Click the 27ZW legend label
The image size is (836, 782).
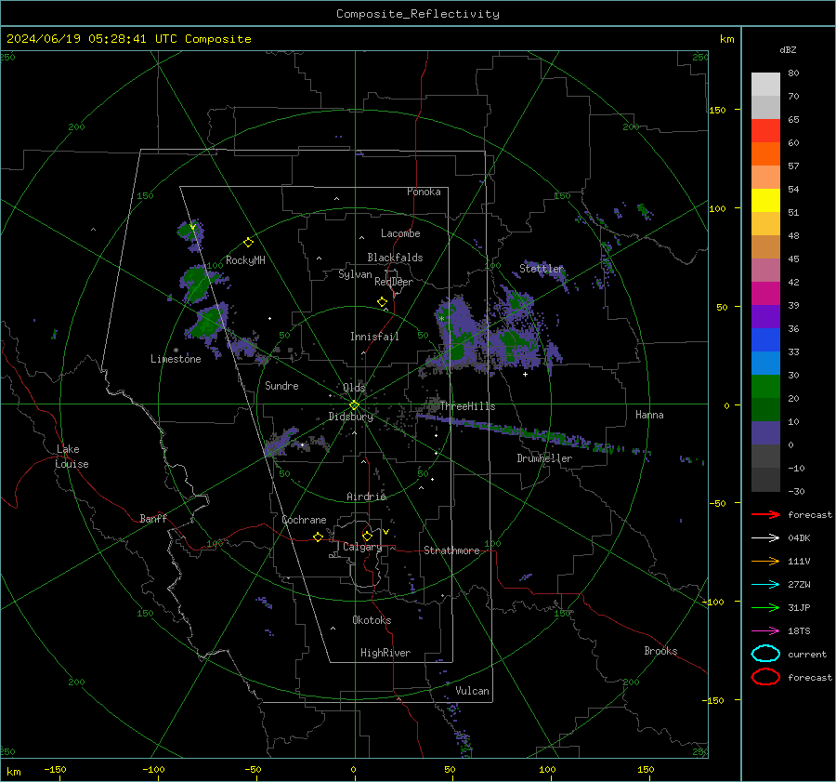tap(799, 585)
